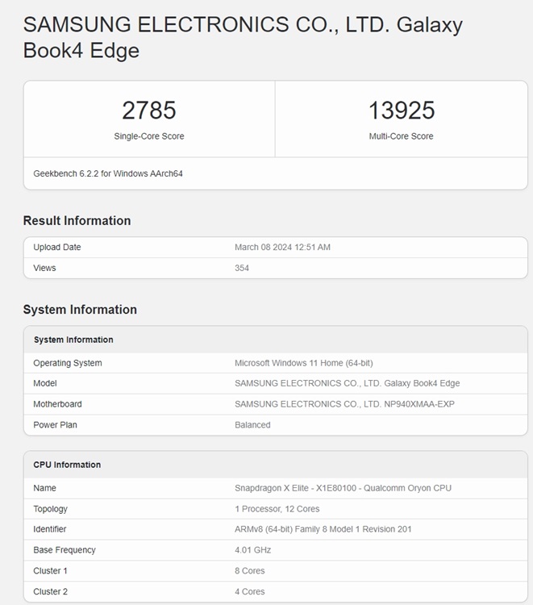Click the 'Power Plan' label
Viewport: 533px width, 605px height.
coord(55,425)
